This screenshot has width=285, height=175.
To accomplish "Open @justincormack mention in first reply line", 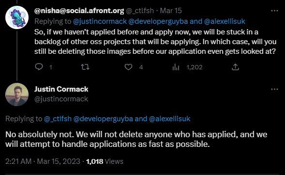I will [x=100, y=21].
